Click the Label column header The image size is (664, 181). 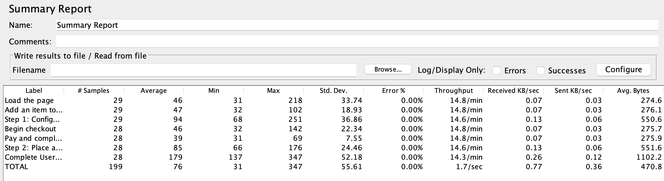pyautogui.click(x=34, y=90)
